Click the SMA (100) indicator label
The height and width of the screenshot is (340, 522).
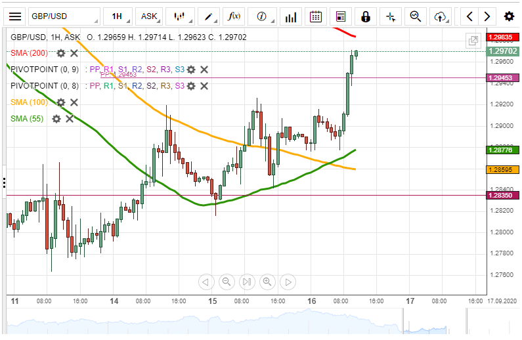tap(29, 102)
